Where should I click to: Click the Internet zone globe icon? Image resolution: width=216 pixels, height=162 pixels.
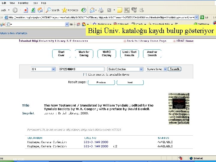click(x=191, y=158)
